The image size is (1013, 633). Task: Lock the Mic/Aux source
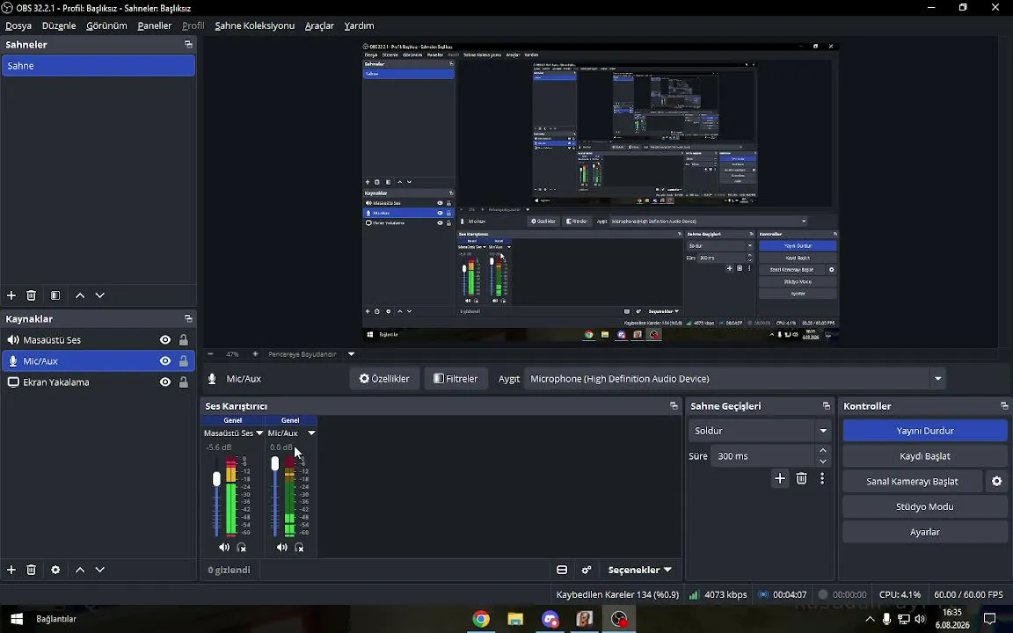click(x=184, y=361)
